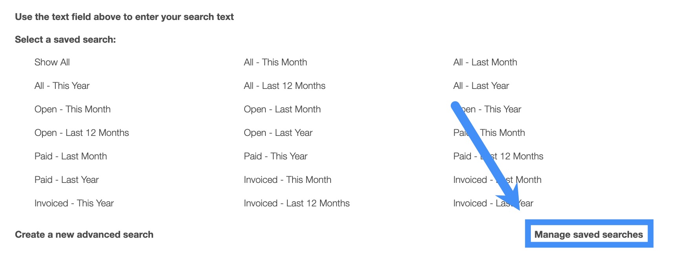
Task: Select the Show All saved search
Action: tap(52, 62)
